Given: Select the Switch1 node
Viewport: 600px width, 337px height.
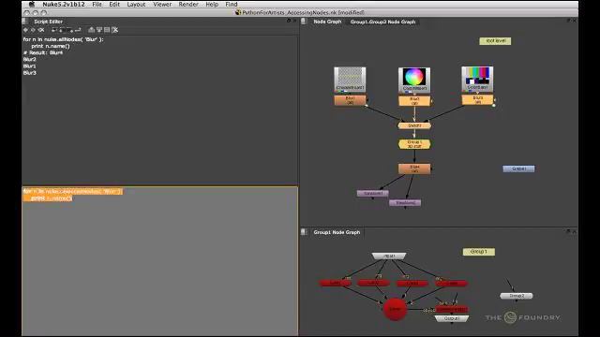Looking at the screenshot, I should pyautogui.click(x=414, y=125).
